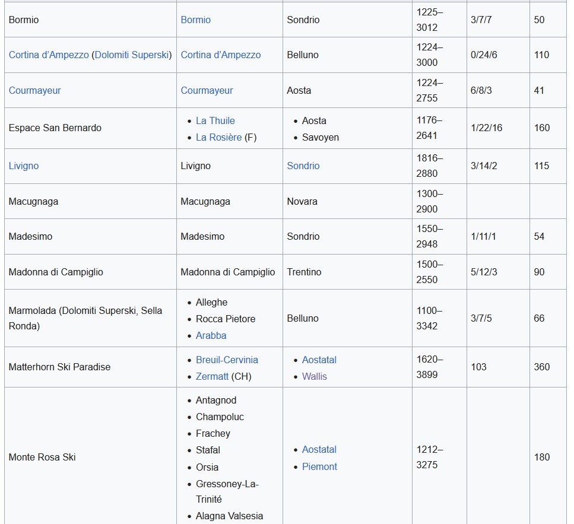The image size is (574, 524).
Task: Open the Aostatal link in the Monte Rosa Ski row
Action: click(319, 449)
